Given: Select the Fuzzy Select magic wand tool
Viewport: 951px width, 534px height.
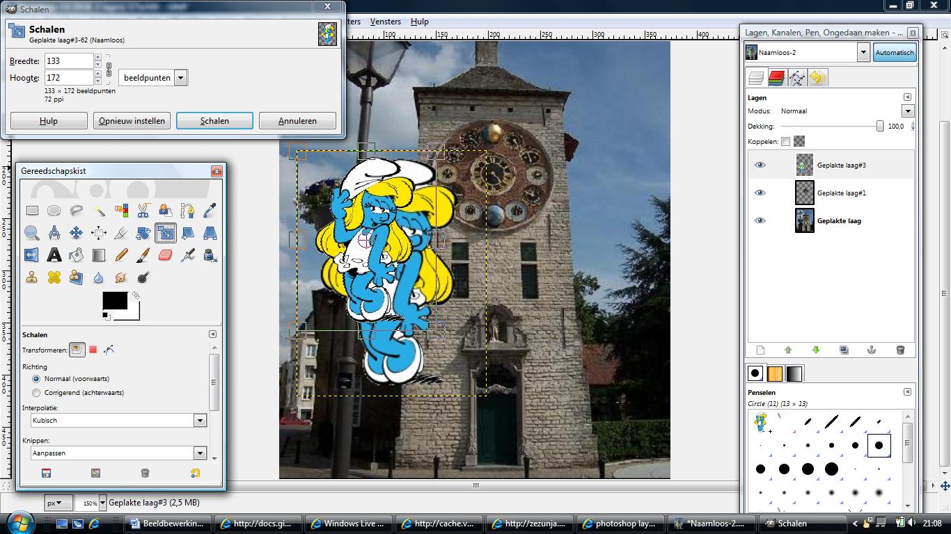Looking at the screenshot, I should pyautogui.click(x=99, y=210).
